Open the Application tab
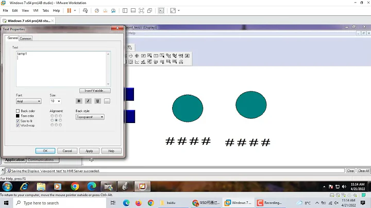 (14, 160)
